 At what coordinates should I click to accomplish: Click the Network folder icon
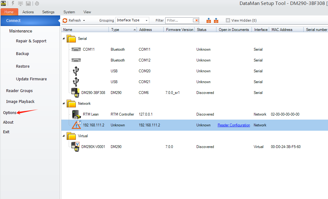pyautogui.click(x=71, y=104)
